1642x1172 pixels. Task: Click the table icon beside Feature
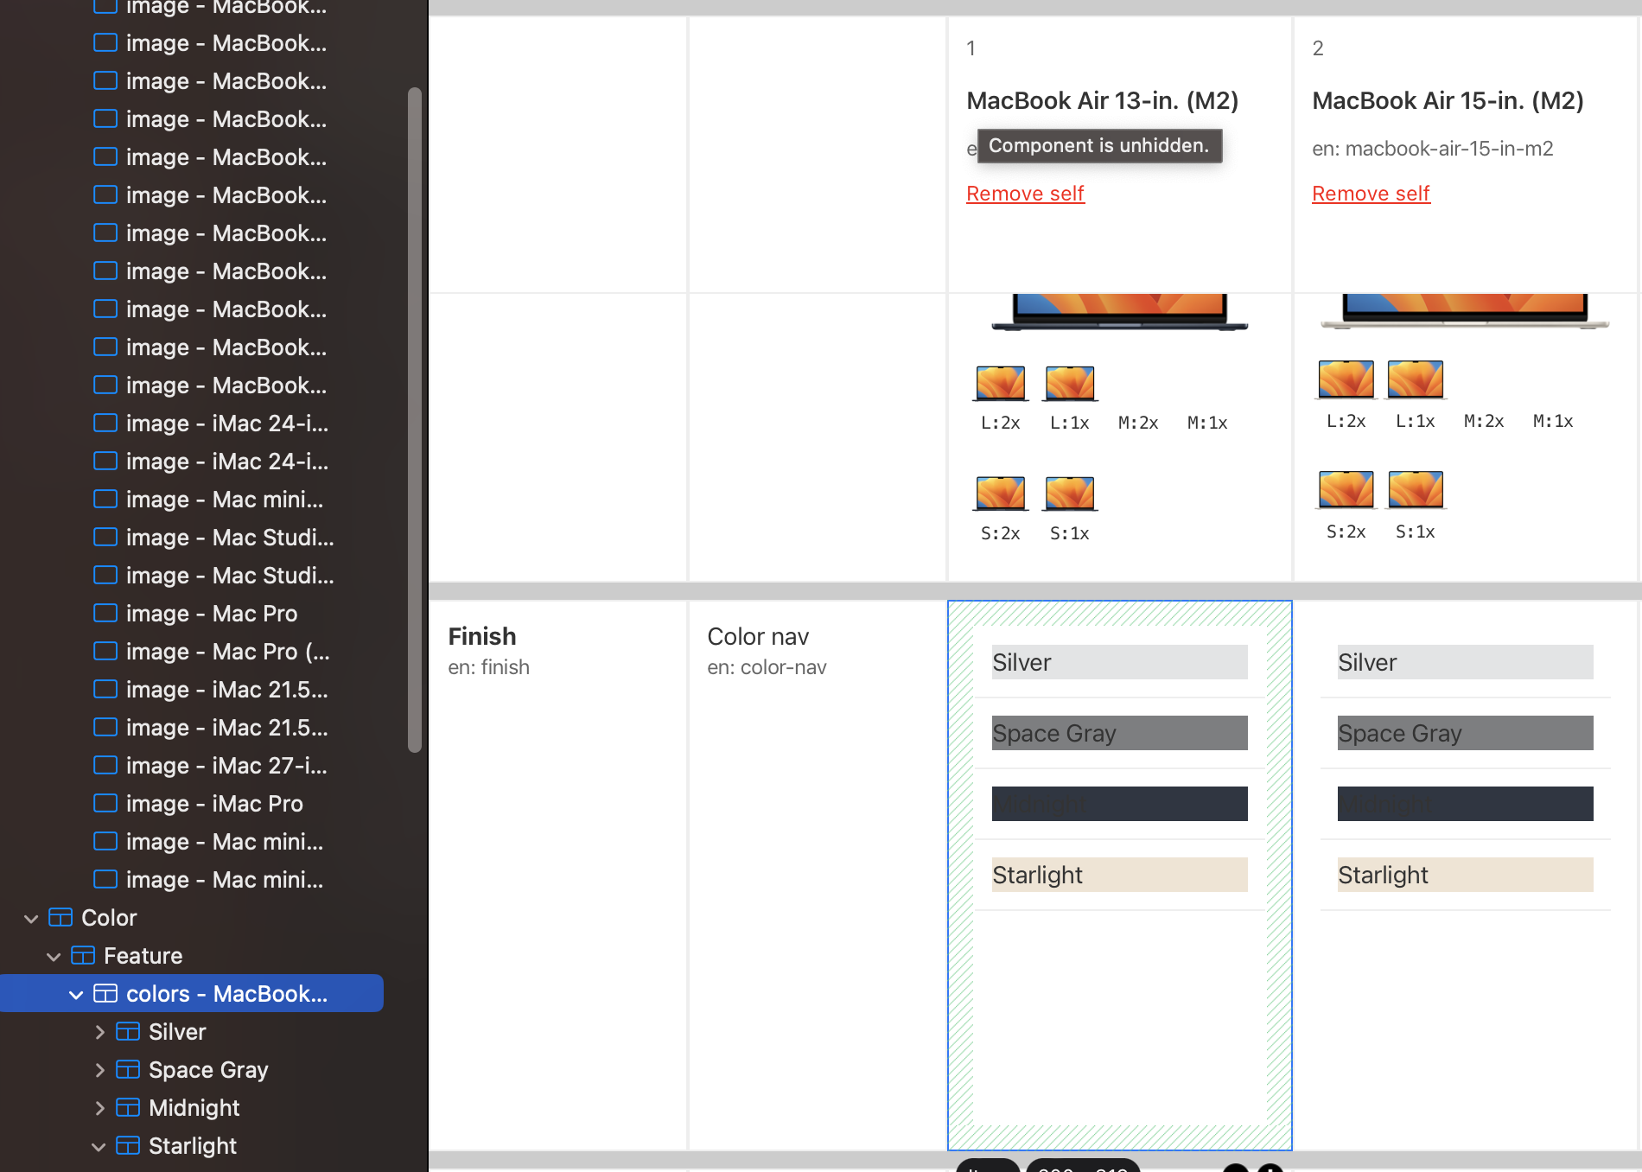(x=83, y=956)
